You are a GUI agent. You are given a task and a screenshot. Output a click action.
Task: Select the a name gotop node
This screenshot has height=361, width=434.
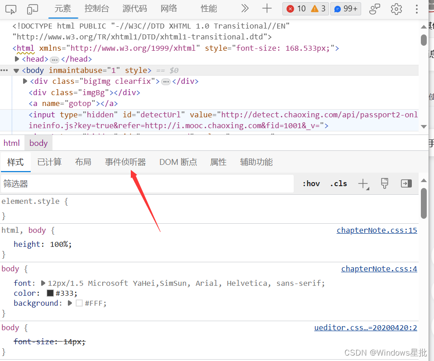(x=73, y=104)
